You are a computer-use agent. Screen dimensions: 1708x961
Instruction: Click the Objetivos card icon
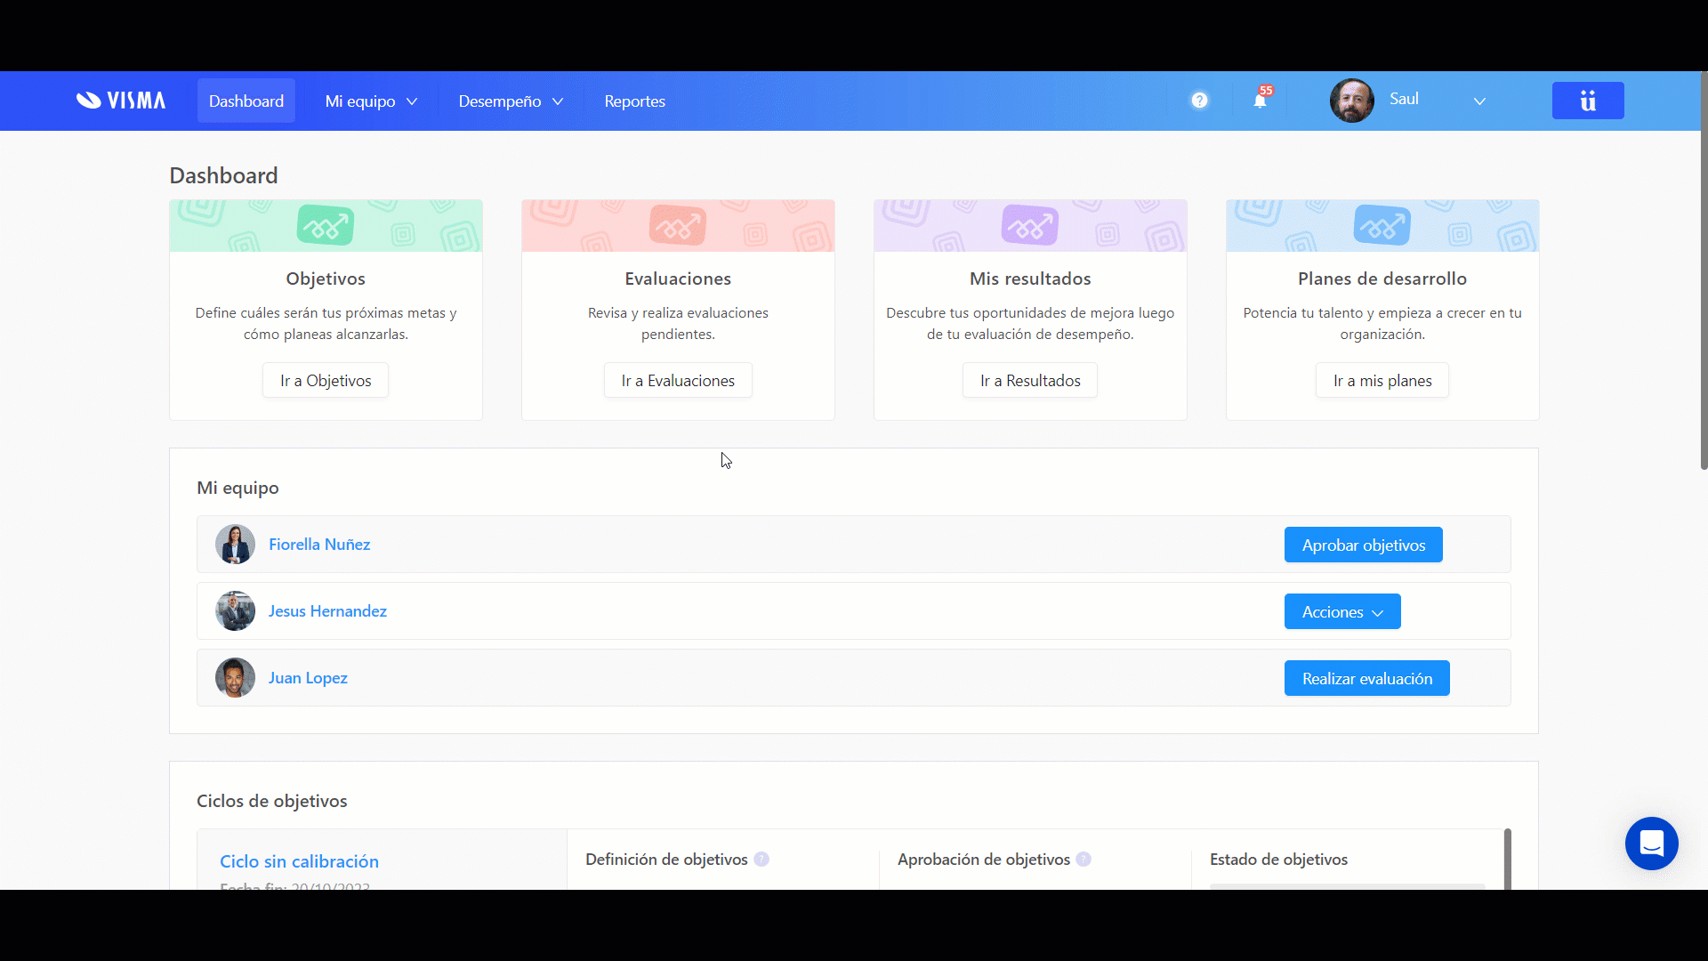(326, 226)
